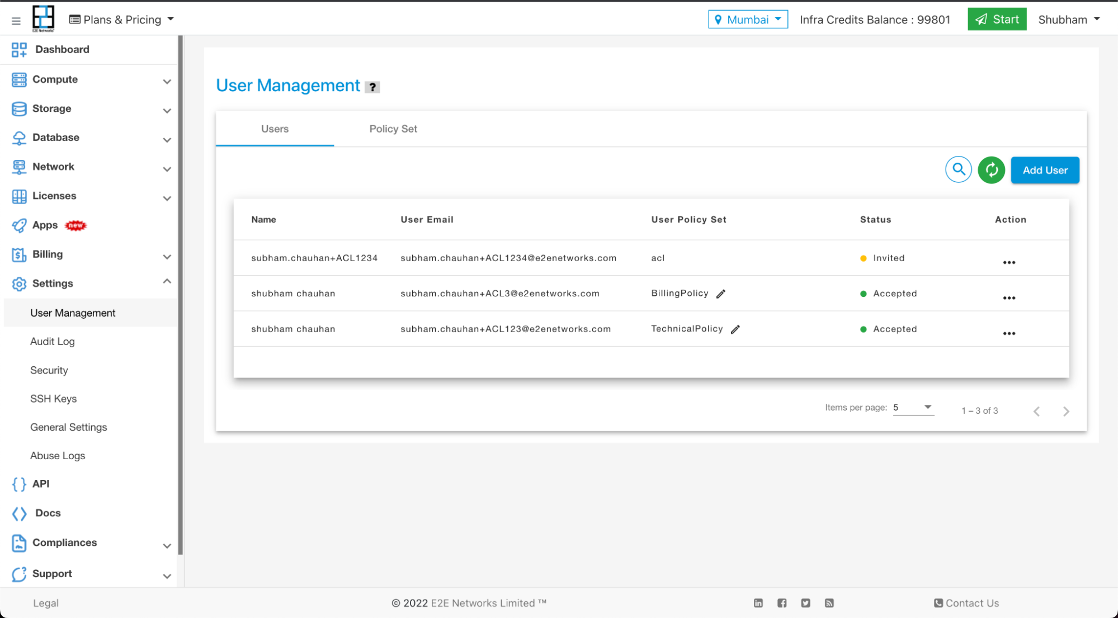This screenshot has width=1118, height=618.
Task: Open the LinkedIn footer icon
Action: point(758,603)
